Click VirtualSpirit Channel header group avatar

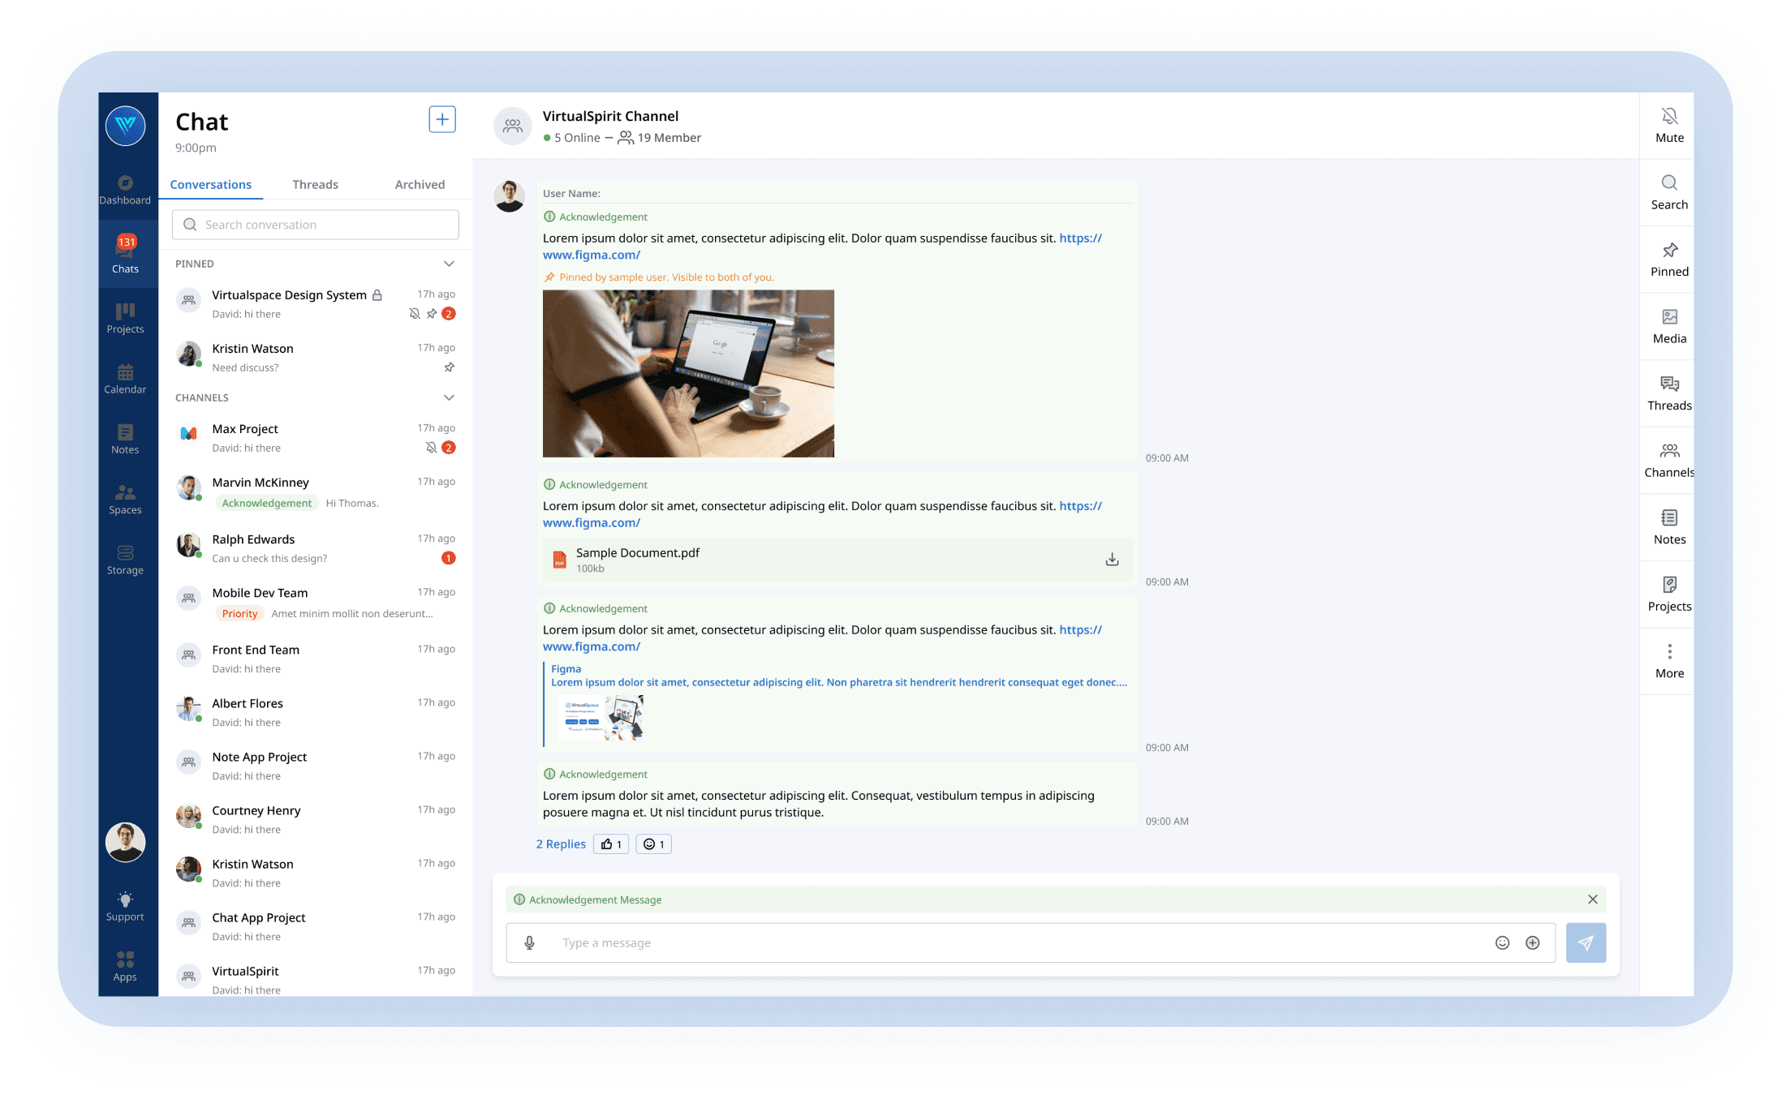512,126
